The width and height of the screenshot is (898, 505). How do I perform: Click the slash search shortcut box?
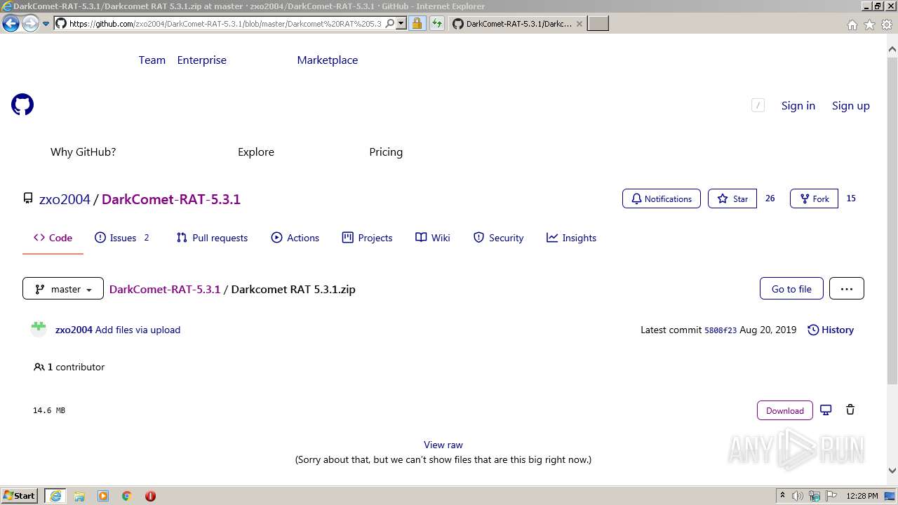coord(758,105)
